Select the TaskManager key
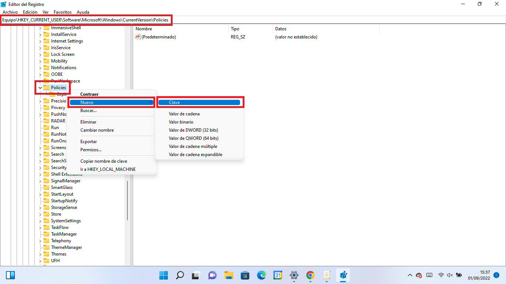Image resolution: width=506 pixels, height=284 pixels. pyautogui.click(x=64, y=234)
